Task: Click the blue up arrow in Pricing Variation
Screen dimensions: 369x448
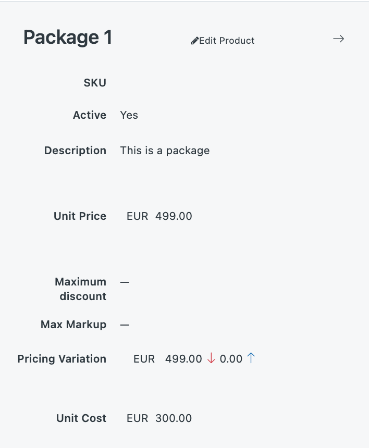Action: coord(251,358)
